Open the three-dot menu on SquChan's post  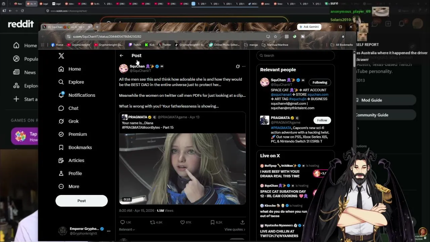click(x=244, y=66)
